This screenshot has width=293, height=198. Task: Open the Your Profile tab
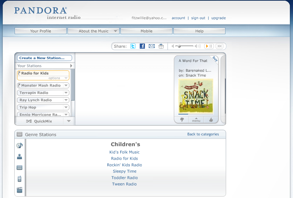pyautogui.click(x=40, y=31)
